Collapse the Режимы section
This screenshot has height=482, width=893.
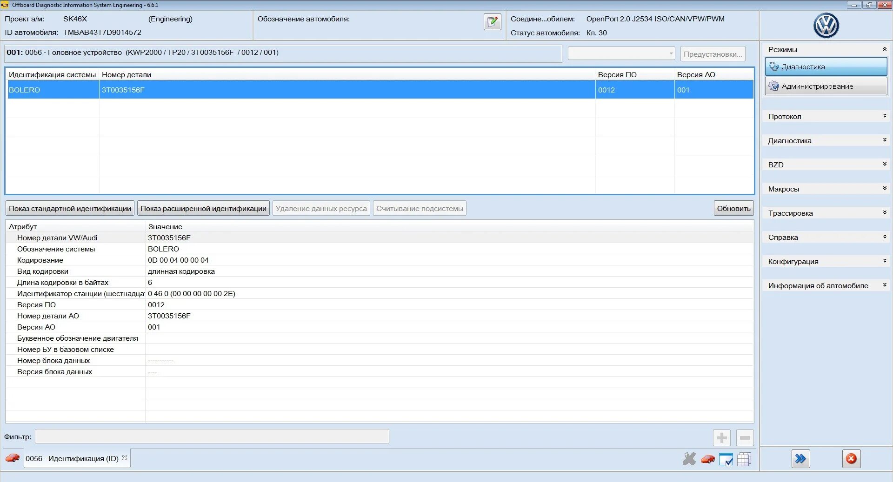885,49
